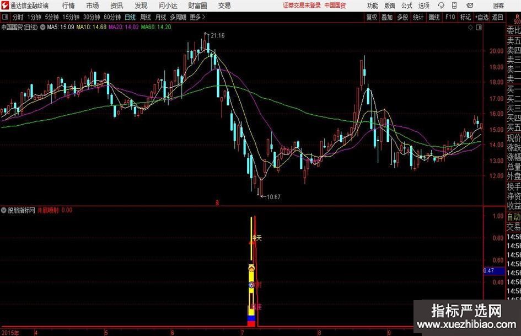
Task: Click the 21.16 high price marker
Action: (x=217, y=36)
